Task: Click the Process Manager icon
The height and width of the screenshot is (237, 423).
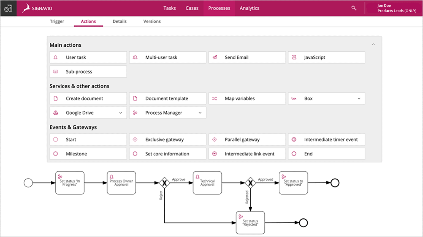Action: pos(135,112)
